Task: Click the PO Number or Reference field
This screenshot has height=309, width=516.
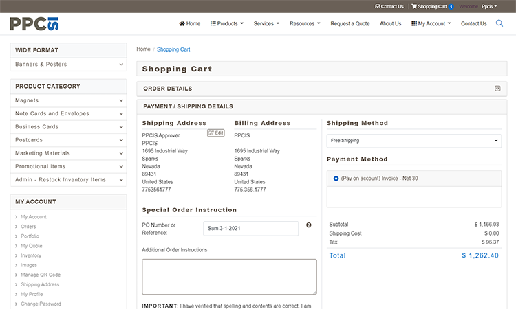Action: click(x=251, y=228)
